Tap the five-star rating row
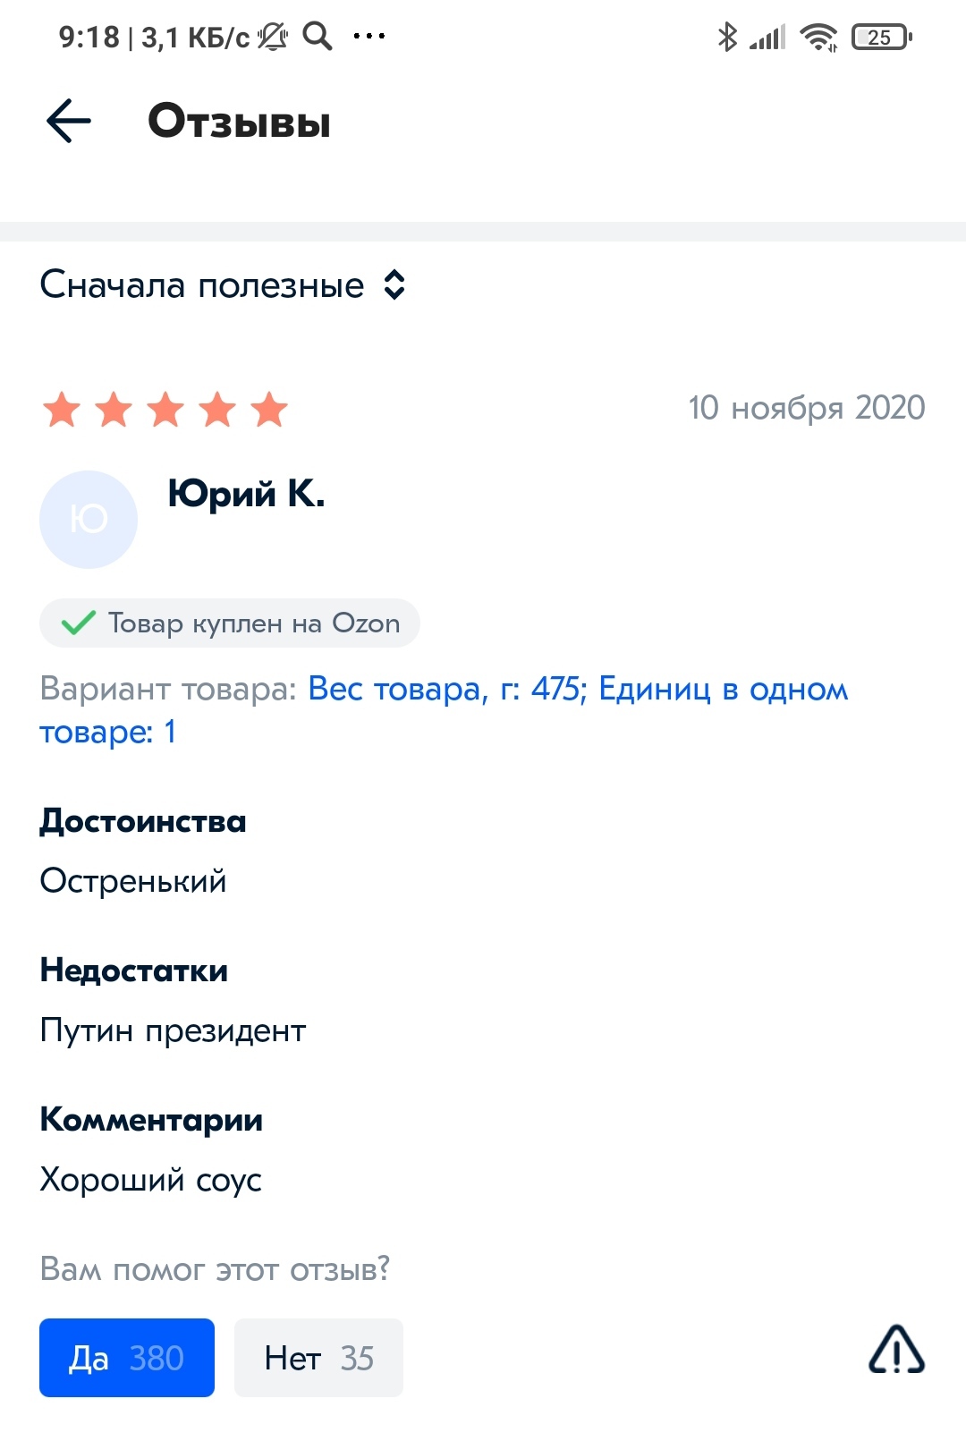Viewport: 966px width, 1441px height. 165,411
